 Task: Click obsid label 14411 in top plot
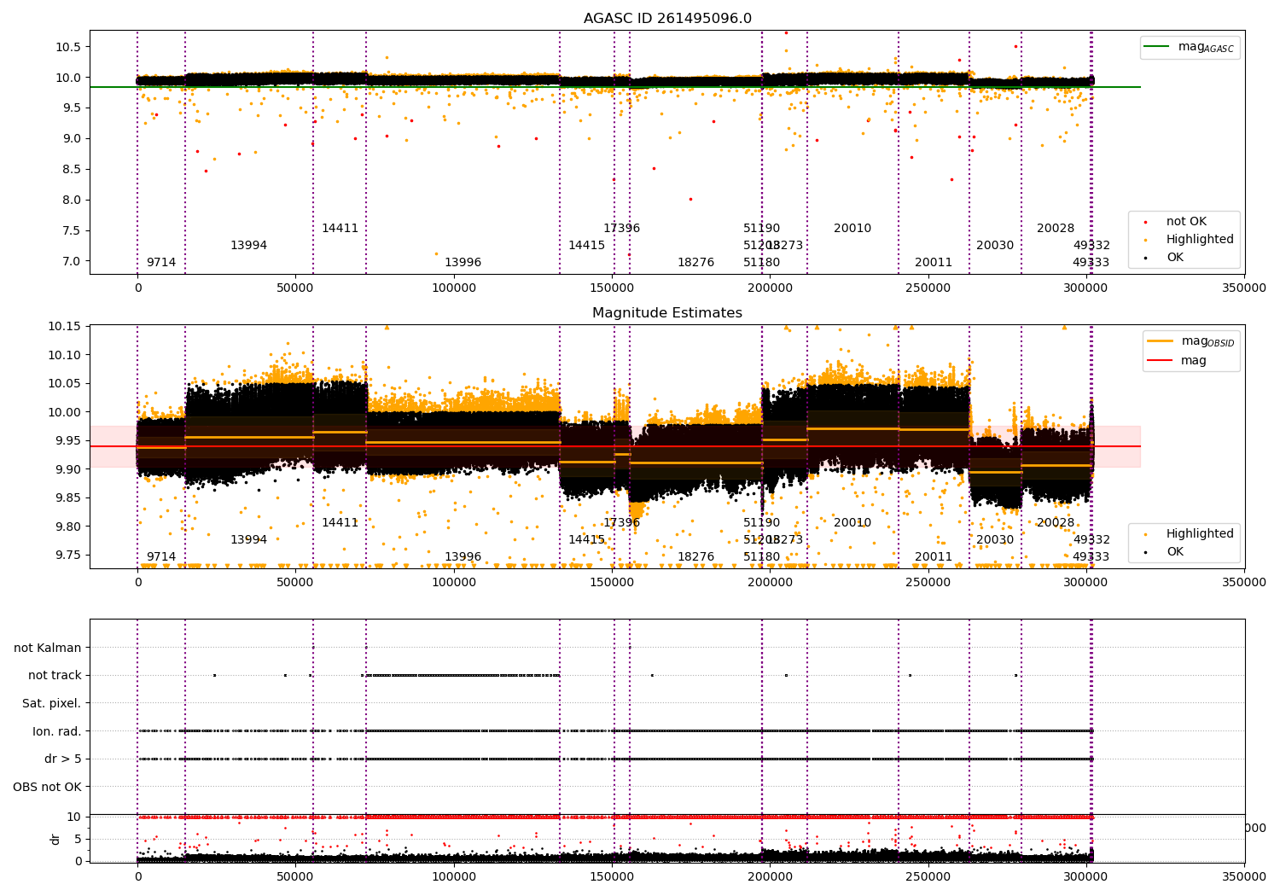point(340,229)
